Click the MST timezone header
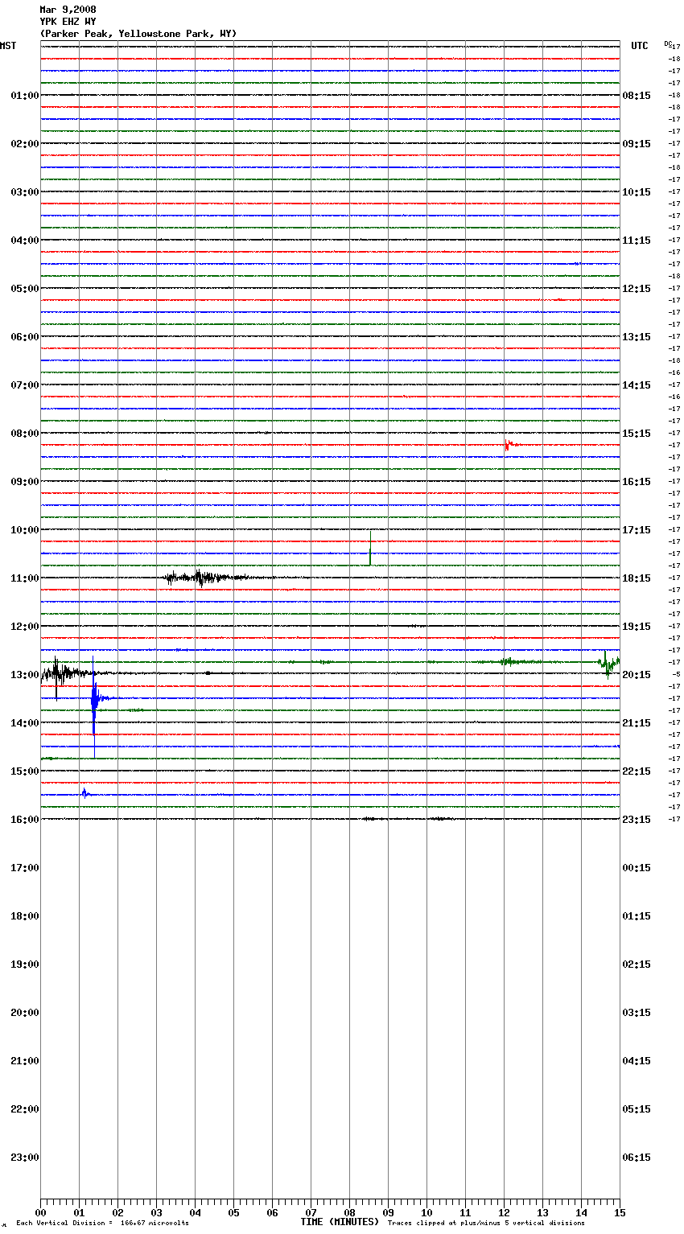This screenshot has width=684, height=1234. pyautogui.click(x=8, y=46)
